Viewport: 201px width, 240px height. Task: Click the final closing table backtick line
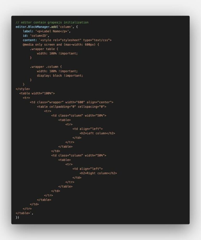[25, 213]
